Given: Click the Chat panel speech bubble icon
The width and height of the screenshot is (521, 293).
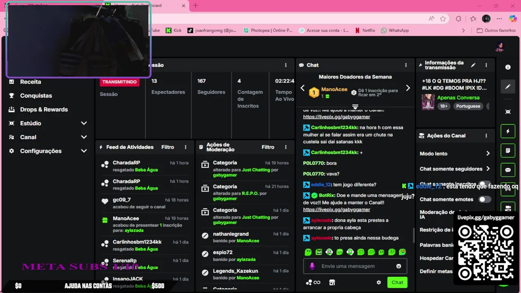Looking at the screenshot, I should [x=301, y=65].
